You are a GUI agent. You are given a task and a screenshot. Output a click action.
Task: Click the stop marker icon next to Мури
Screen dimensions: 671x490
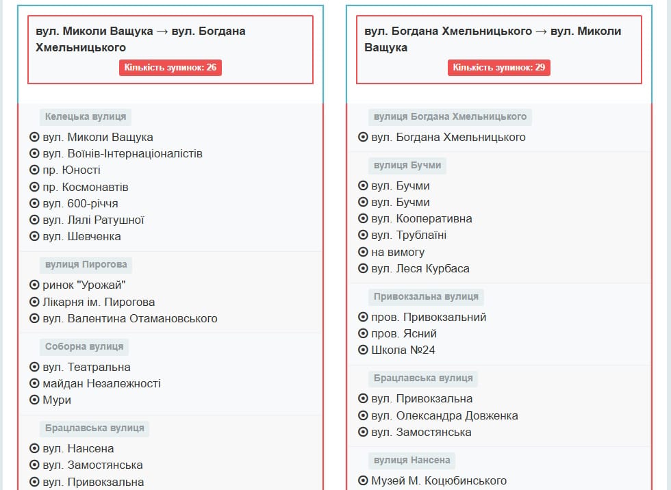[x=34, y=400]
